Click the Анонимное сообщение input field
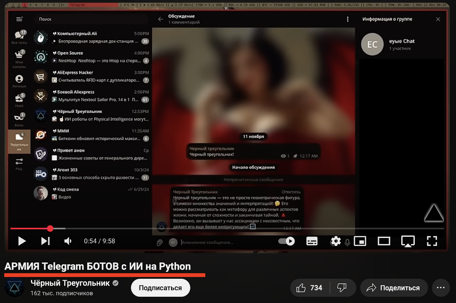Screen dimensions: 456x303 [x=228, y=242]
